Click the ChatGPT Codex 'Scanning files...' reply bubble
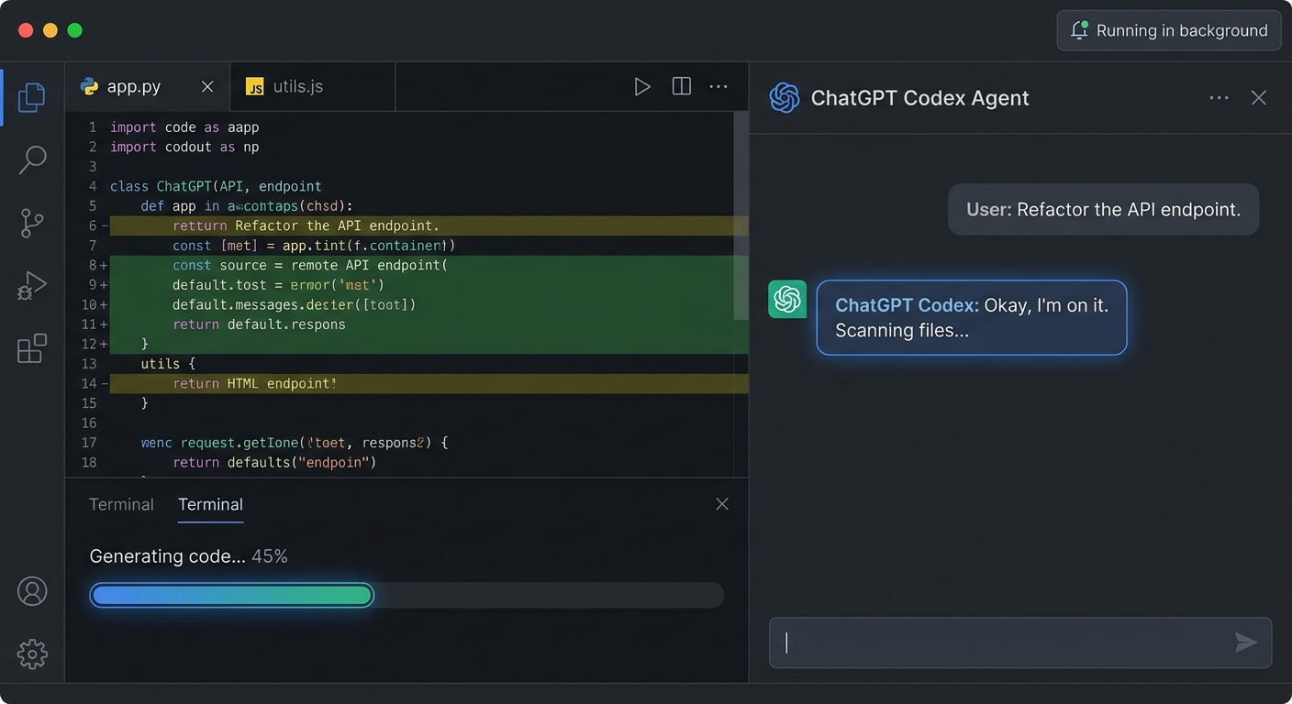1292x704 pixels. tap(971, 317)
